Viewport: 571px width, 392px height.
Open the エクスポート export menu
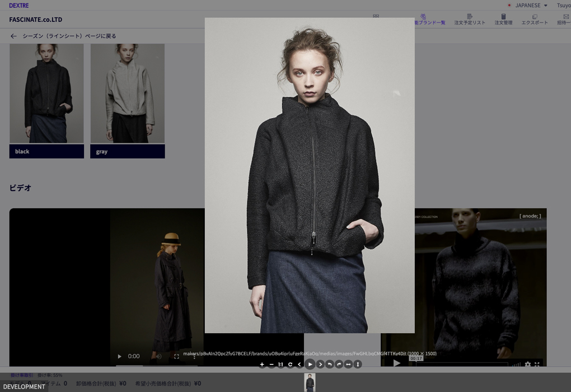coord(535,19)
